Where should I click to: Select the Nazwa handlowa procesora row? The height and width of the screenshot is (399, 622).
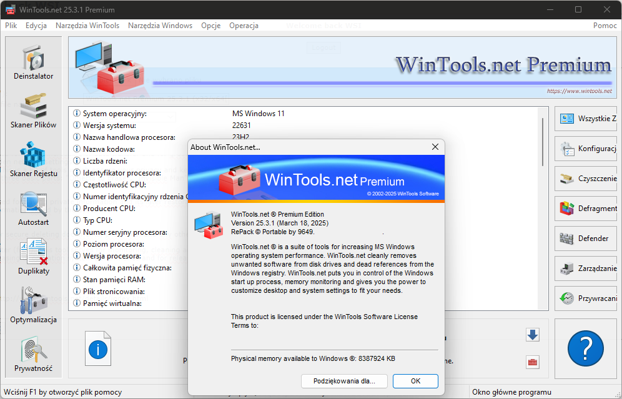[129, 137]
